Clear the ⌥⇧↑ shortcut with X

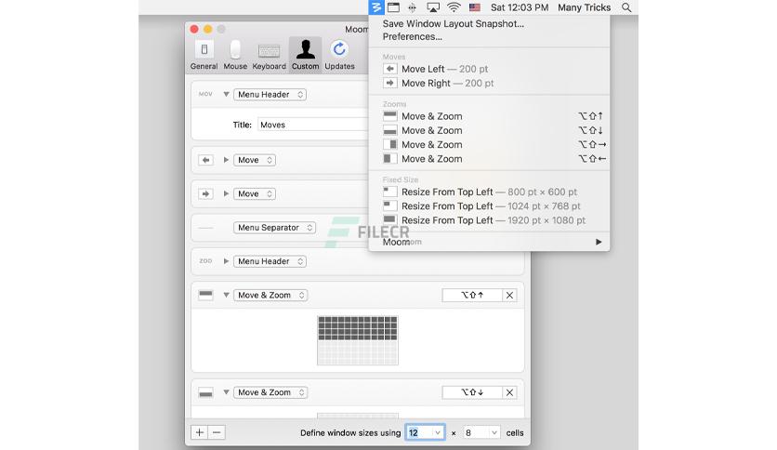[x=509, y=295]
